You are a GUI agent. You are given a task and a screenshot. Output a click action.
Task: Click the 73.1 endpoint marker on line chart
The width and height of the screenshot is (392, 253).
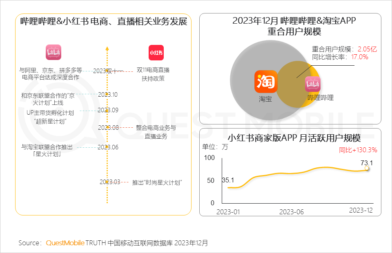(x=367, y=169)
